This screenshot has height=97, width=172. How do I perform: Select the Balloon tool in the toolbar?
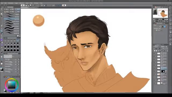(2, 64)
